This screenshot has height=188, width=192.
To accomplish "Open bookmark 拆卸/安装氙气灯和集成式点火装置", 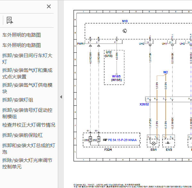I will coord(27,73).
